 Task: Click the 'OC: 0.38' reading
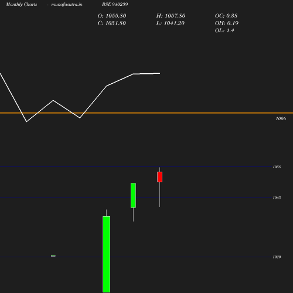click(226, 16)
